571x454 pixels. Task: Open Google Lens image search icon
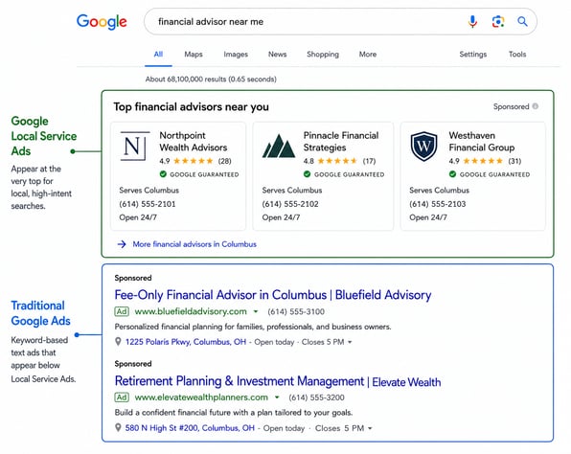pos(498,21)
